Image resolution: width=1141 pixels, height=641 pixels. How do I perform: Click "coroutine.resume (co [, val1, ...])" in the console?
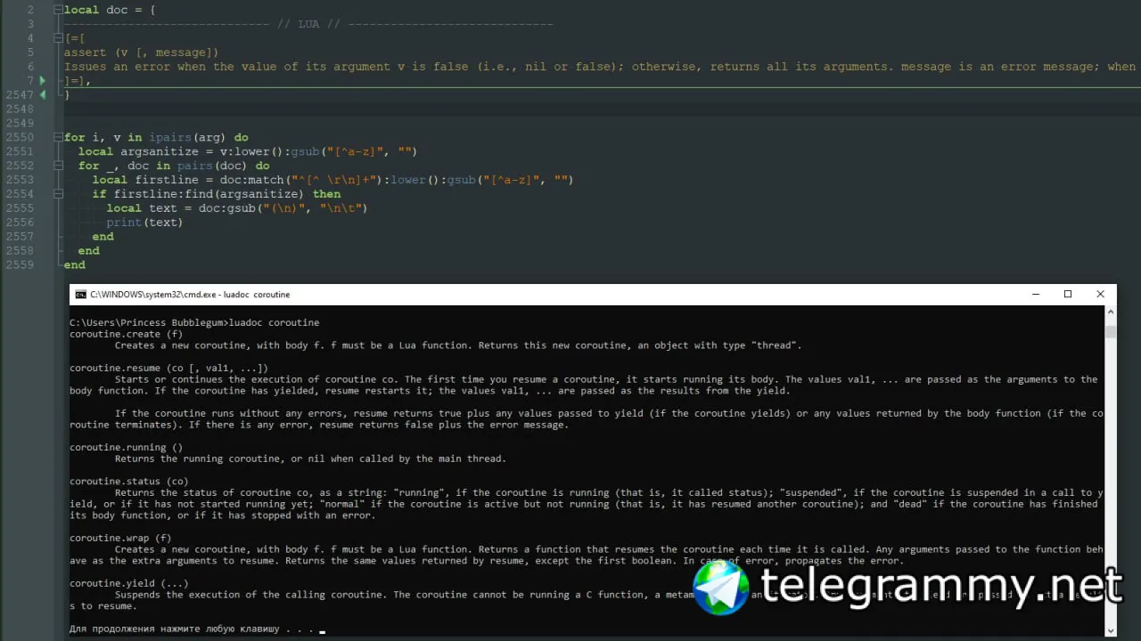[168, 368]
